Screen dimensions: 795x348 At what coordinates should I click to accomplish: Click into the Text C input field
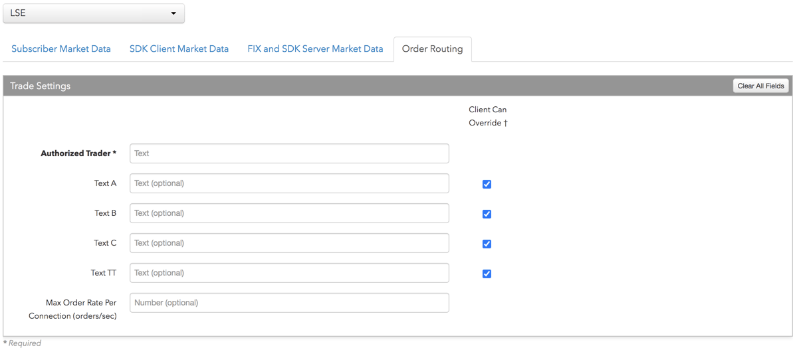point(290,243)
